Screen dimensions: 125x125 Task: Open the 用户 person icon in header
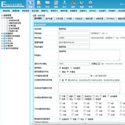[65, 3]
